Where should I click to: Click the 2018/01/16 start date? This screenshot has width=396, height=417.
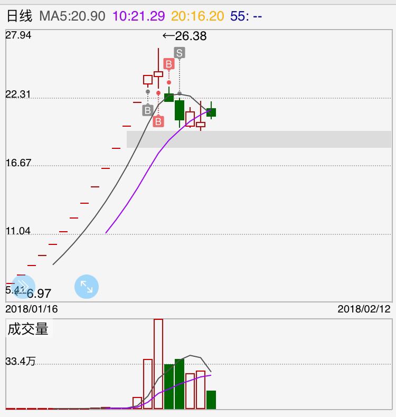tap(32, 309)
